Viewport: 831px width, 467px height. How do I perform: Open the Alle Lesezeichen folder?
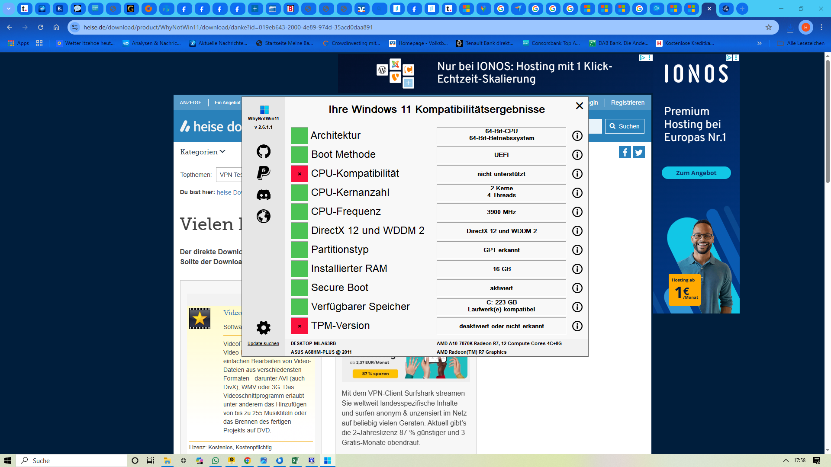coord(801,43)
